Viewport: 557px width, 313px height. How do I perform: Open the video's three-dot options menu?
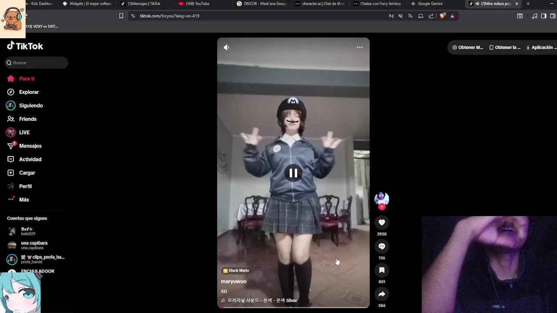tap(359, 47)
